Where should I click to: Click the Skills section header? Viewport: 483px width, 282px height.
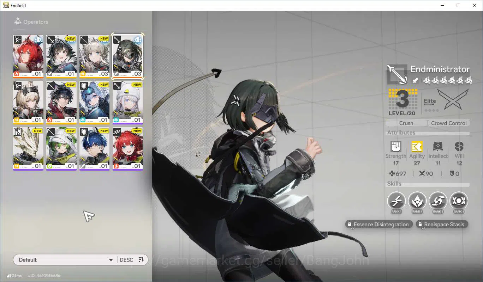point(394,184)
